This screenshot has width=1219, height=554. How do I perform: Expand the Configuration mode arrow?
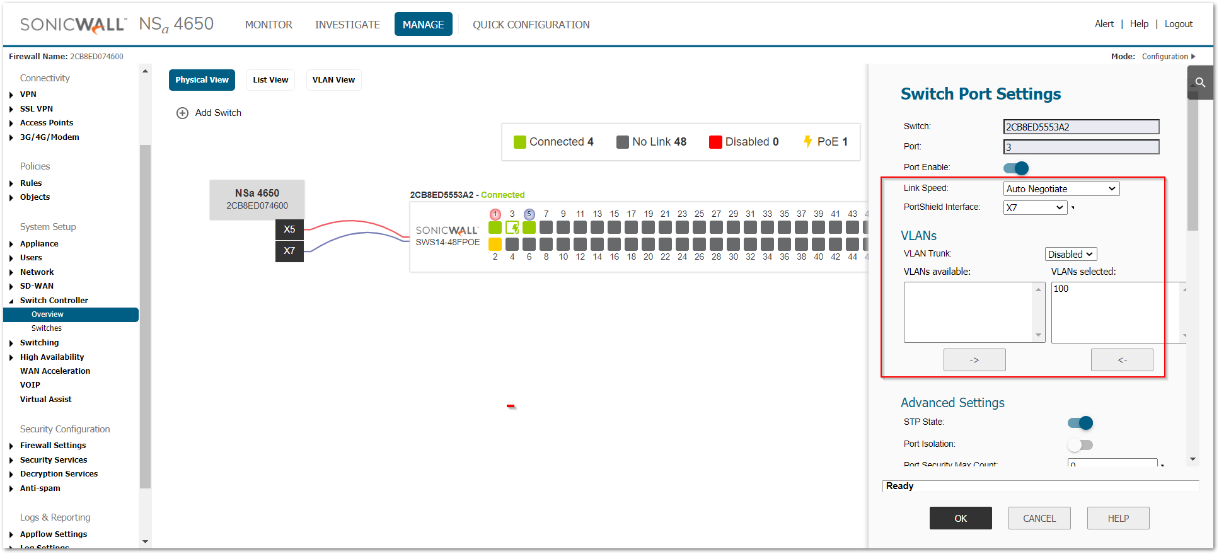point(1193,57)
